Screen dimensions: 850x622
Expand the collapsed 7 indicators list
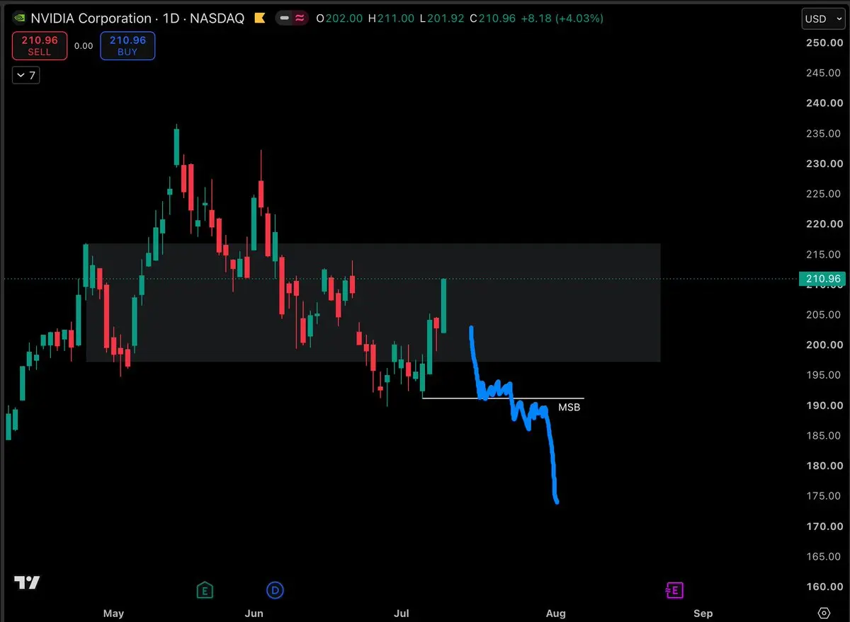[25, 75]
